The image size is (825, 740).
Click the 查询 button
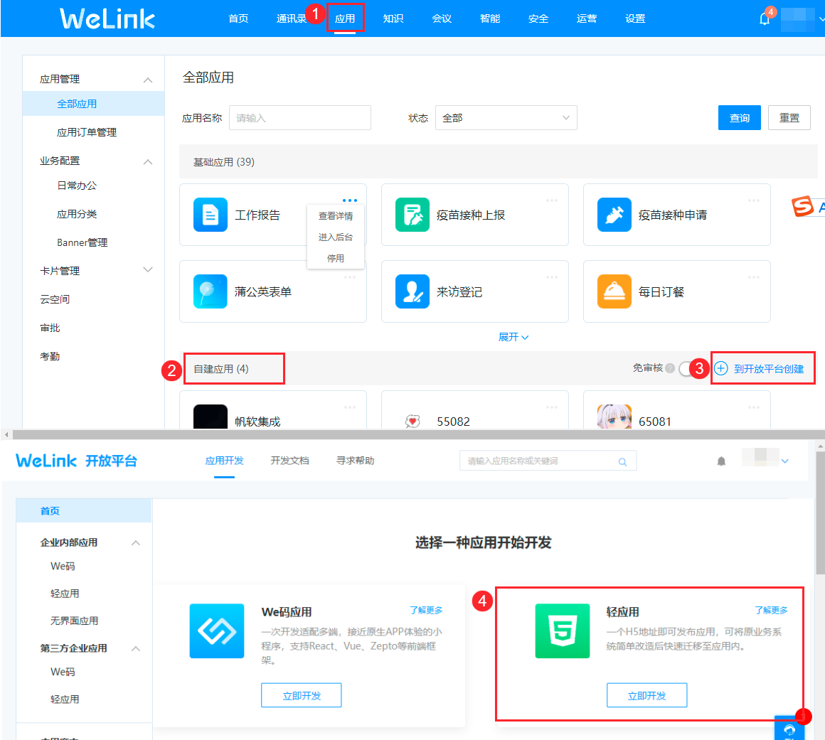(739, 118)
